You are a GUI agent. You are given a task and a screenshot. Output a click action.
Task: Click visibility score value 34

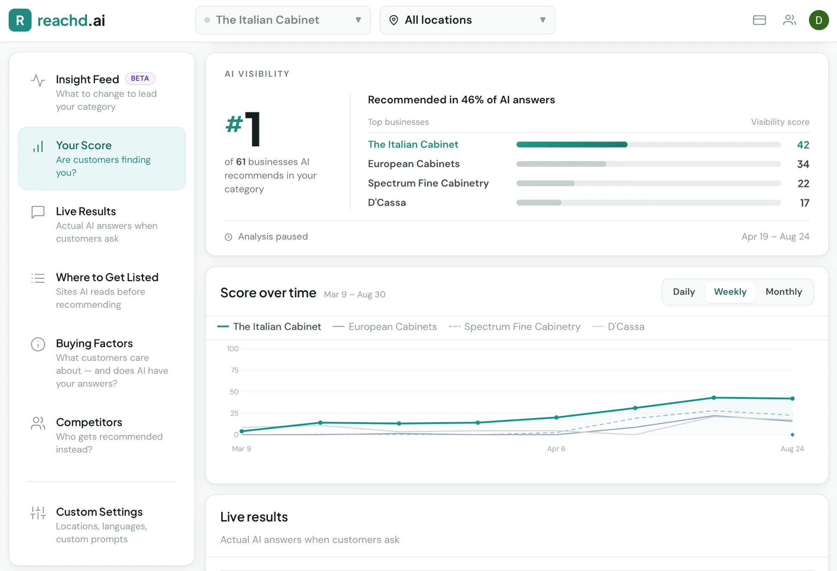coord(803,164)
